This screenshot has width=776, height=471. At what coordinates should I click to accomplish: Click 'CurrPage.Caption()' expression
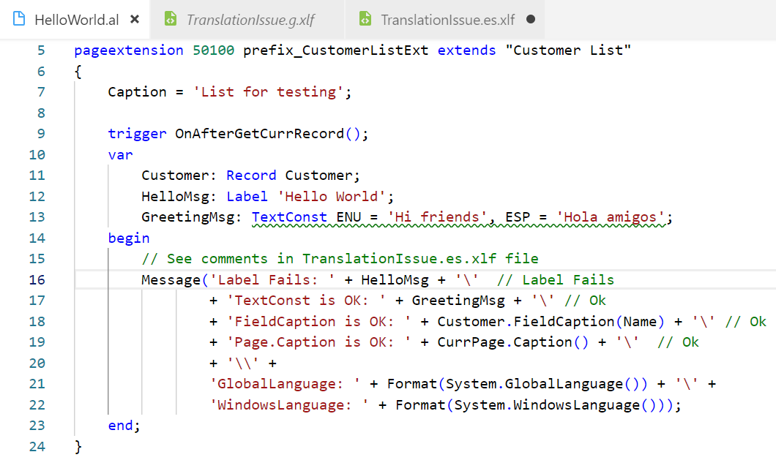coord(513,342)
